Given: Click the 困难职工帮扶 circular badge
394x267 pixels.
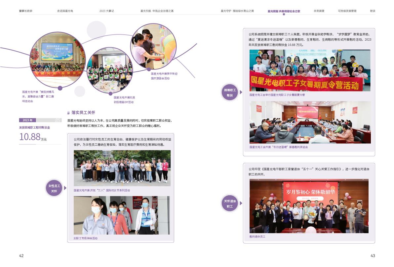Looking at the screenshot, I should point(230,93).
